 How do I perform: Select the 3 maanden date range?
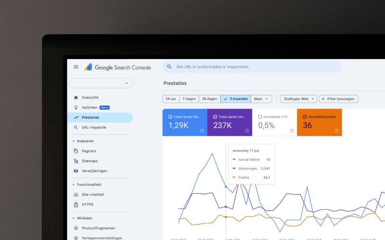pyautogui.click(x=236, y=99)
